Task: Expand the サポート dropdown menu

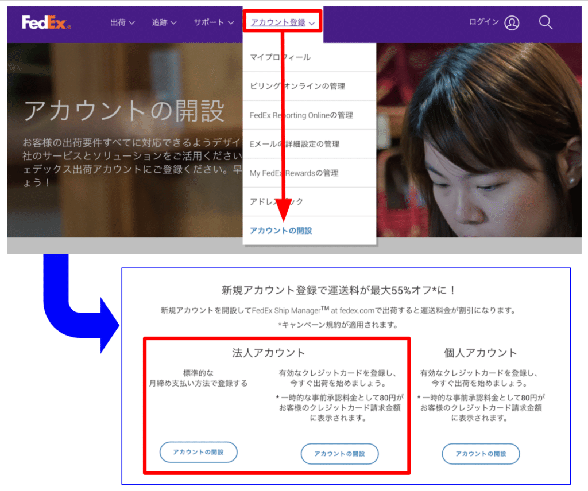Action: [214, 22]
